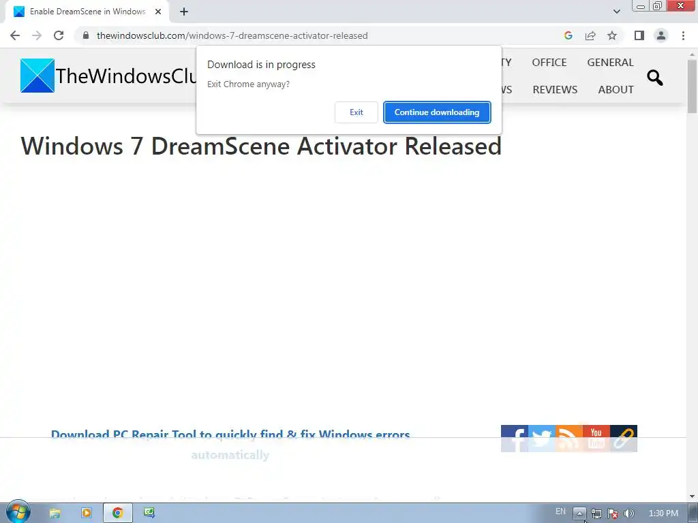Click the volume speaker icon

629,513
